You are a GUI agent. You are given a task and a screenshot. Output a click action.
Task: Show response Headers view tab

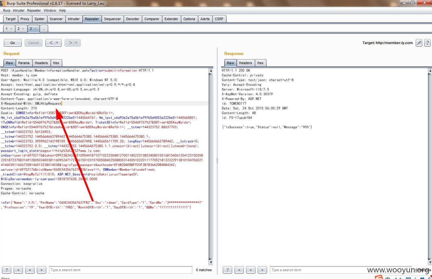point(245,63)
